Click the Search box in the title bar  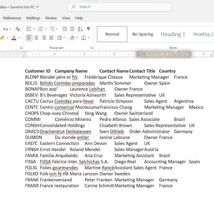click(x=119, y=7)
